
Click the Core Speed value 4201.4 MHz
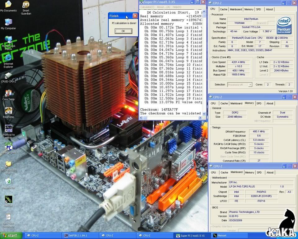[238, 62]
